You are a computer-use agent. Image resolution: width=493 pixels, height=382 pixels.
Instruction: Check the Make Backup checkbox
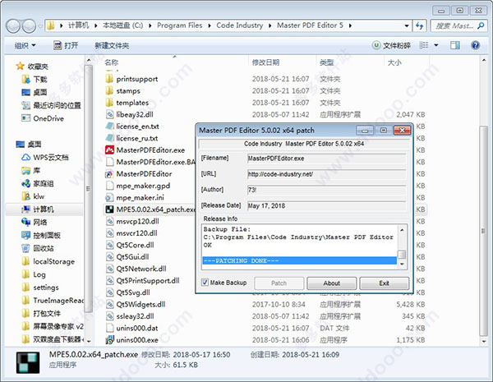(x=205, y=283)
